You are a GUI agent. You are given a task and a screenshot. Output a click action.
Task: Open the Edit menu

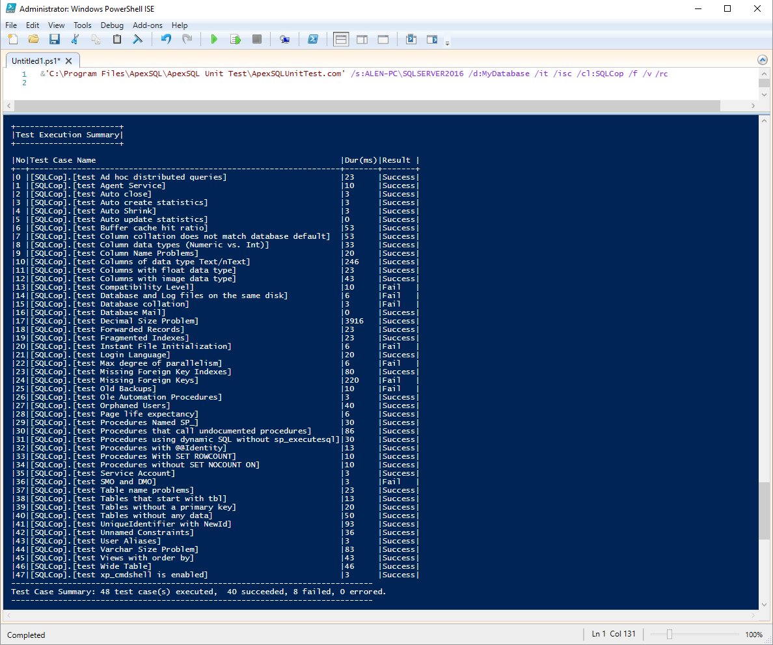33,25
